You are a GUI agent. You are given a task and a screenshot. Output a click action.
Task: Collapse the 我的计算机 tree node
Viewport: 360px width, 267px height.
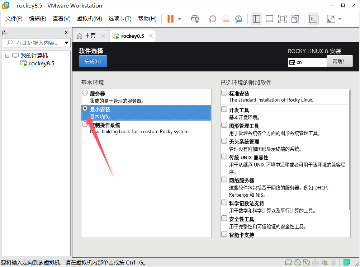7,56
